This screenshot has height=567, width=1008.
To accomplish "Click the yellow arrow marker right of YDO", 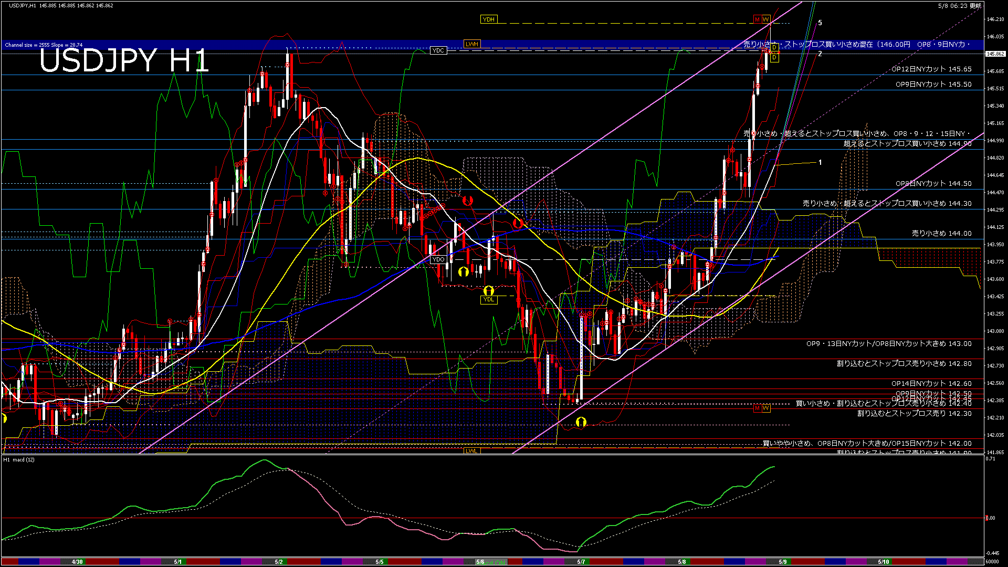I will click(x=463, y=271).
